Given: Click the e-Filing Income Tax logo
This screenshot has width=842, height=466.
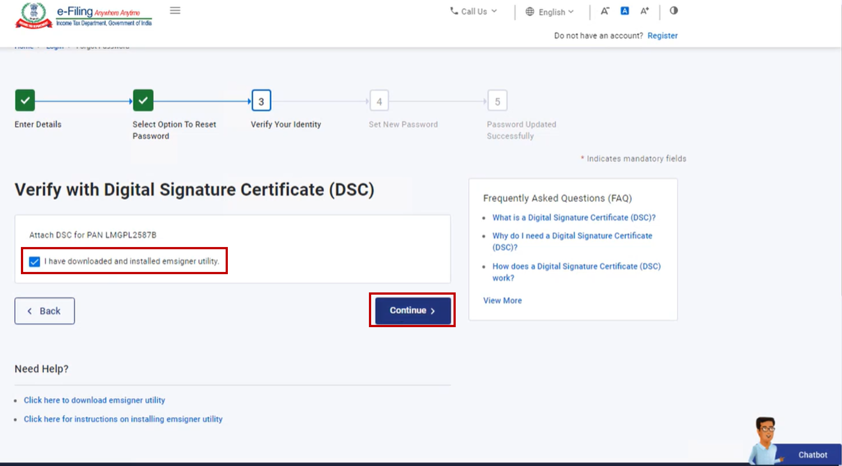Looking at the screenshot, I should (x=84, y=16).
